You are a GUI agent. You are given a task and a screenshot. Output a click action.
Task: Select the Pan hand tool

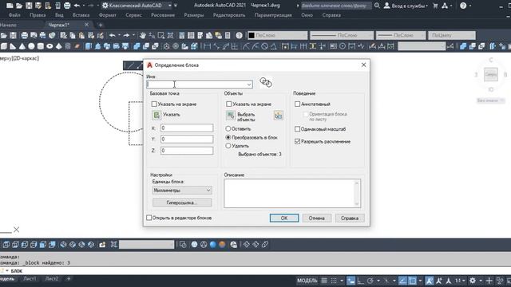tap(143, 35)
